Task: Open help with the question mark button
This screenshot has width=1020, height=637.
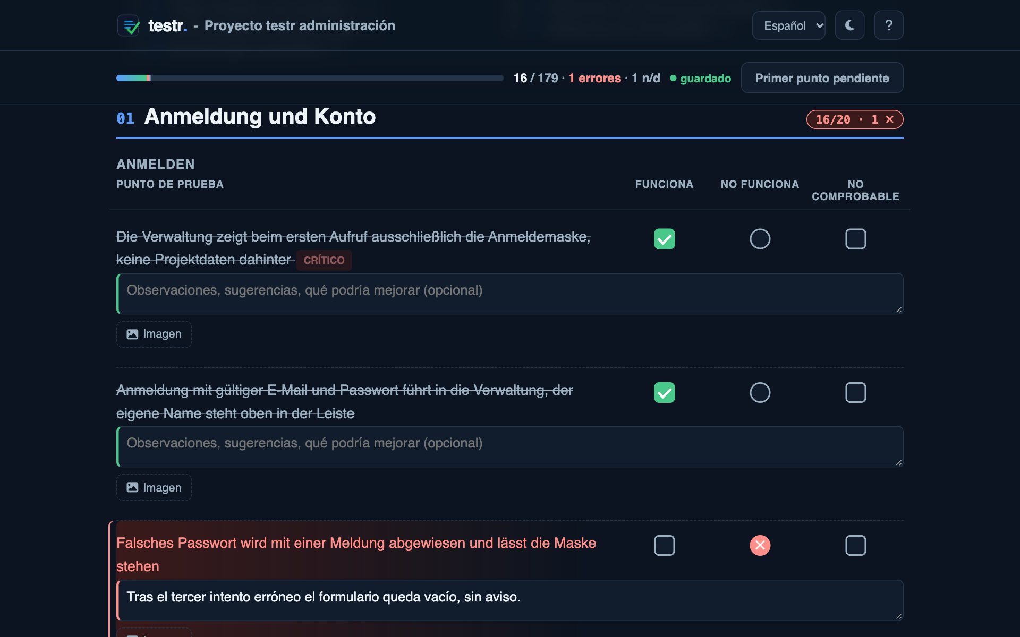Action: coord(889,25)
